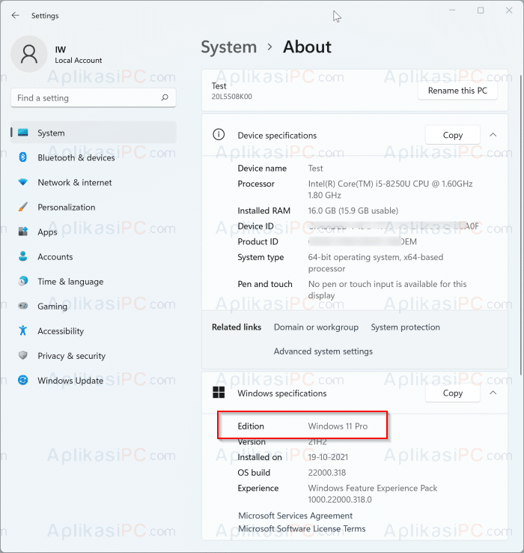Click the Gaming controller icon
Viewport: 524px width, 553px height.
click(23, 306)
